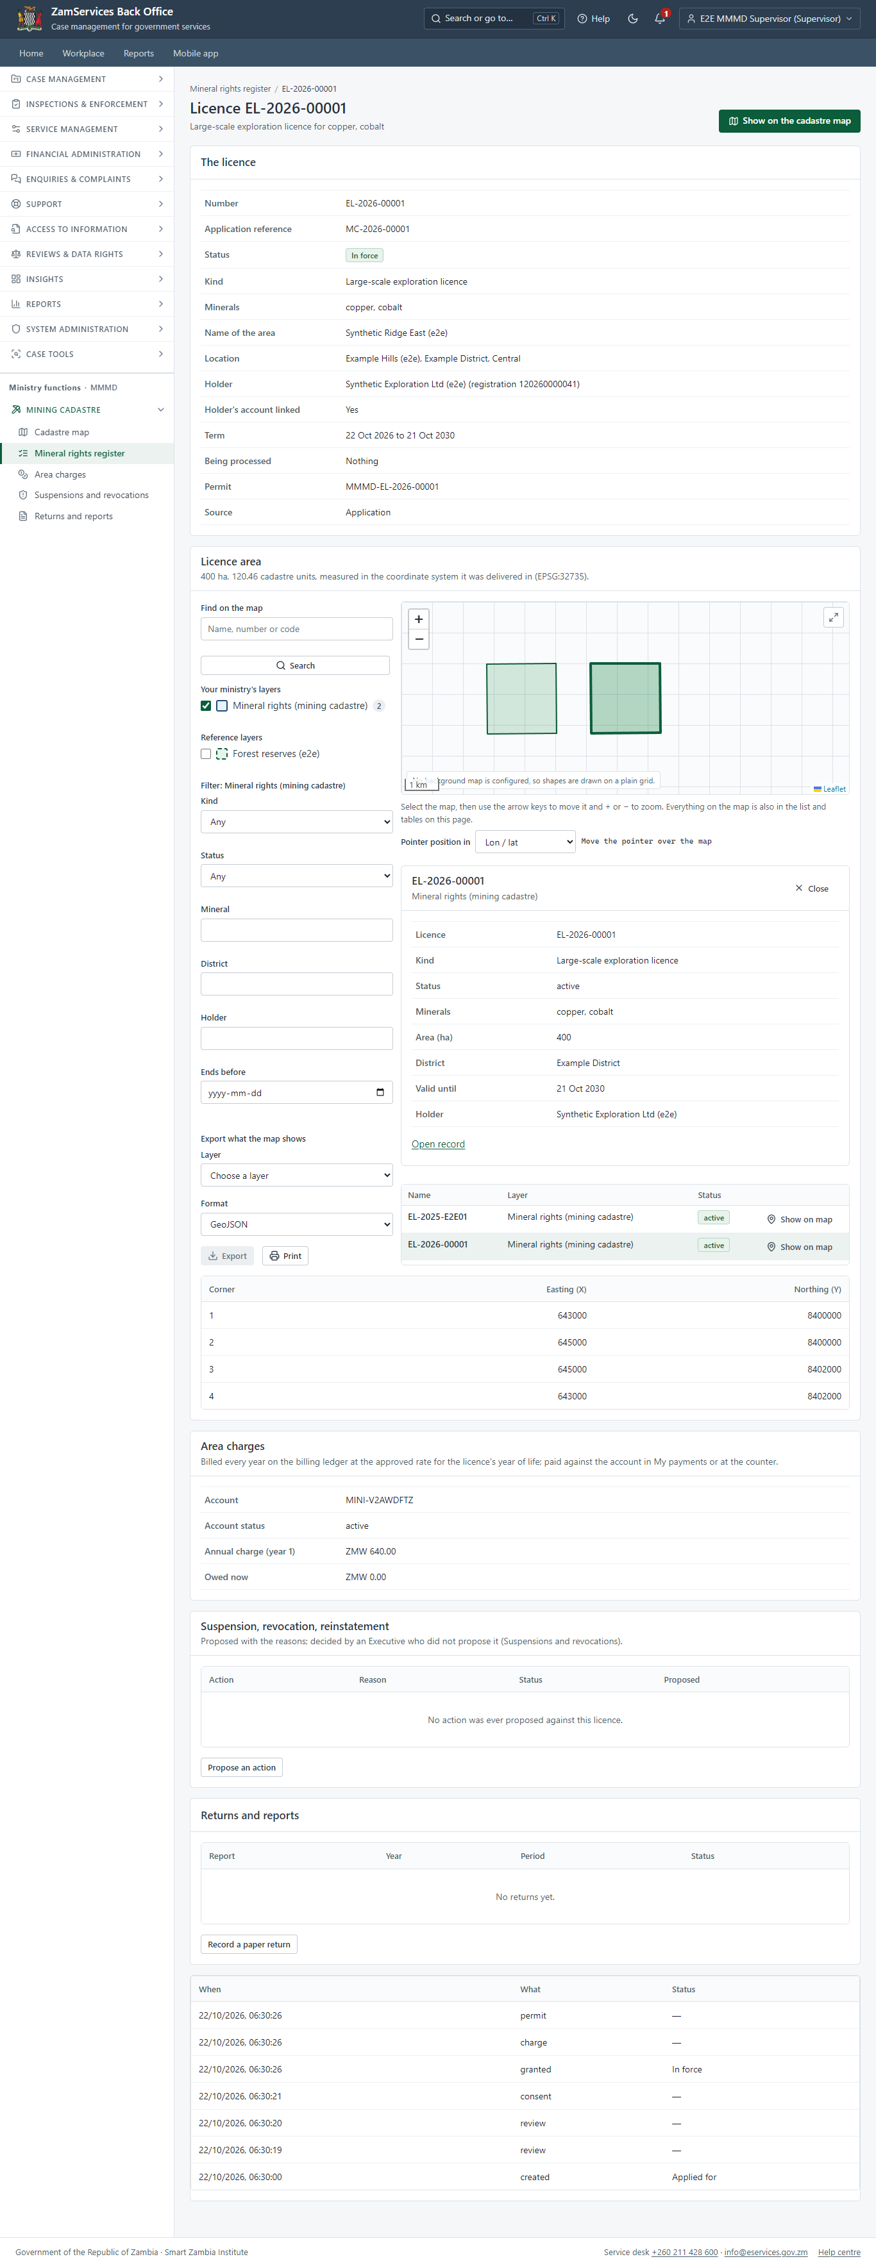Screen dimensions: 876x2266
Task: Open the notifications bell
Action: [x=661, y=19]
